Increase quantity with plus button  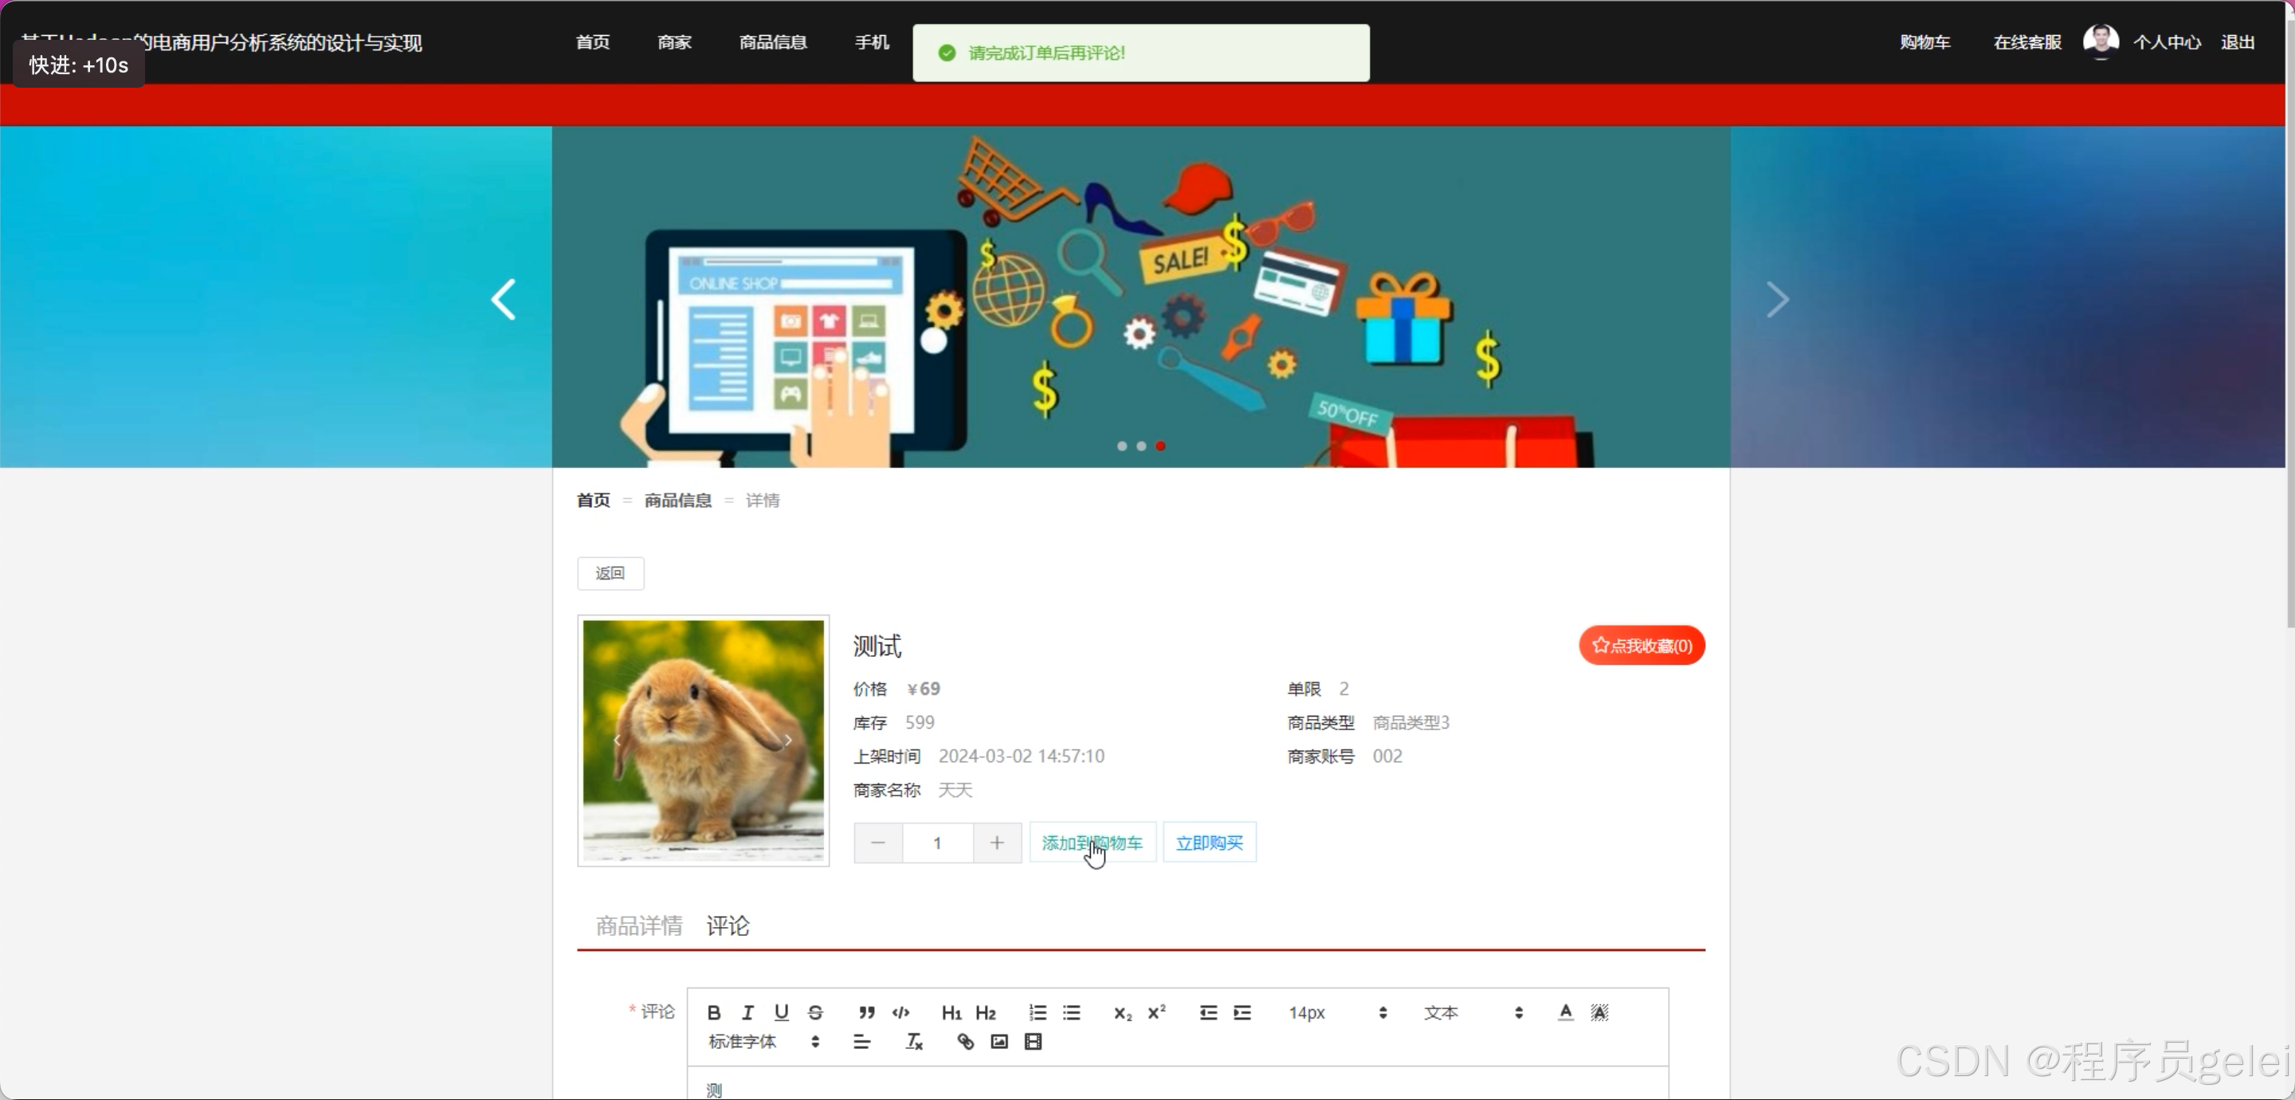tap(997, 843)
